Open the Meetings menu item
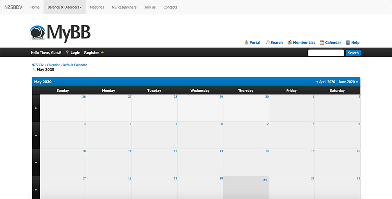The width and height of the screenshot is (392, 199). pos(97,7)
